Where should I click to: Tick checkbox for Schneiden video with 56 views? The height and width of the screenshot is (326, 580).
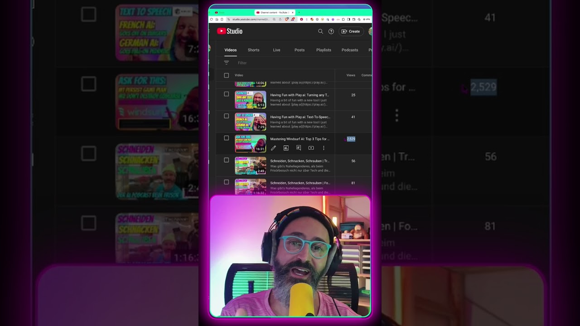[227, 160]
